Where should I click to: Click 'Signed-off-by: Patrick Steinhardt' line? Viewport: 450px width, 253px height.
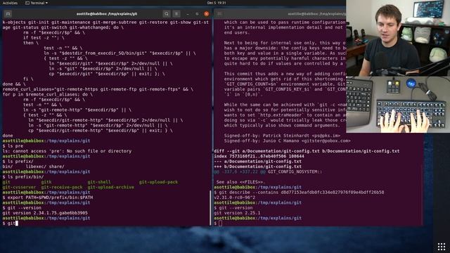point(282,136)
